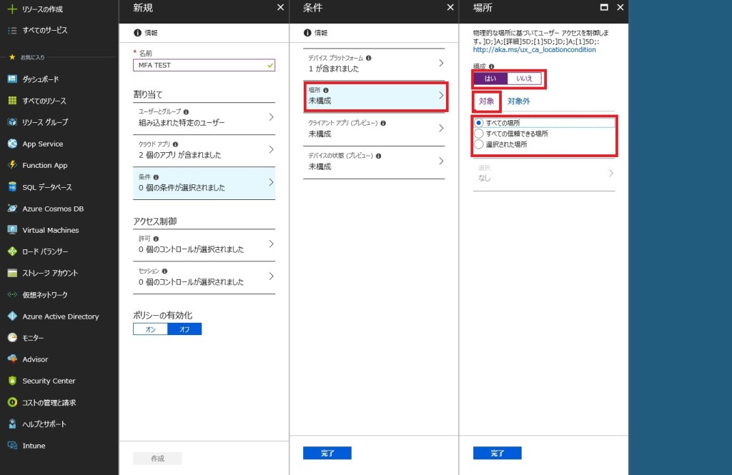Expand the 許可 access control row
732x475 pixels.
pyautogui.click(x=204, y=244)
